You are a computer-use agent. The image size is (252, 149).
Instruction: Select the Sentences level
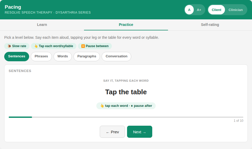point(17,57)
